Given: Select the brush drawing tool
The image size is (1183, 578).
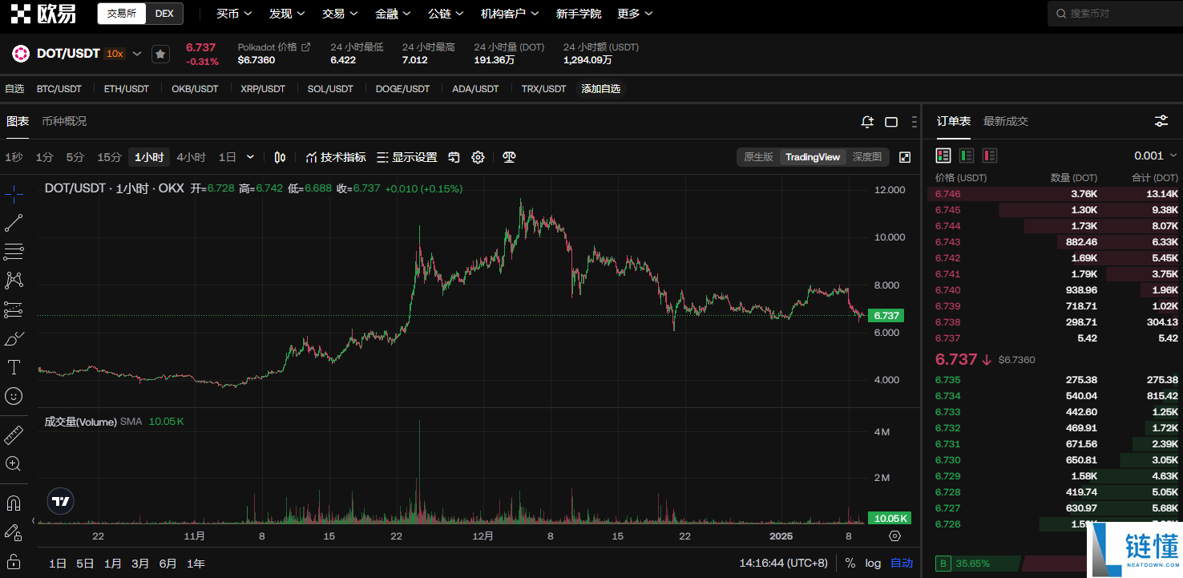Looking at the screenshot, I should tap(14, 338).
